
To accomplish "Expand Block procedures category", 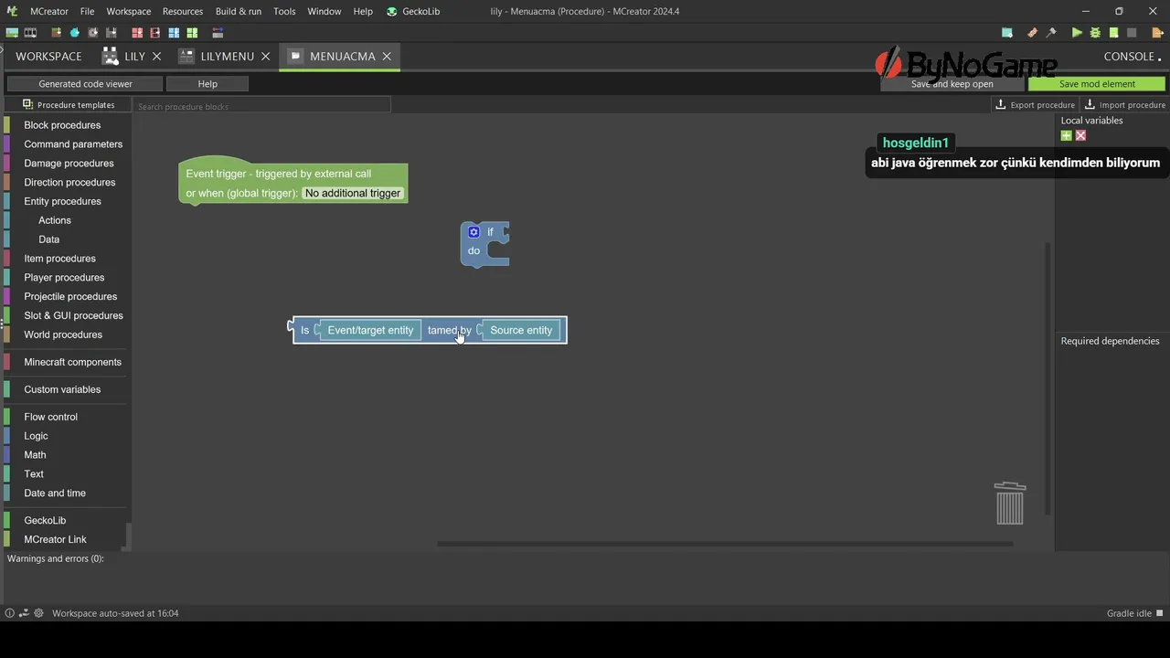I will click(x=62, y=125).
